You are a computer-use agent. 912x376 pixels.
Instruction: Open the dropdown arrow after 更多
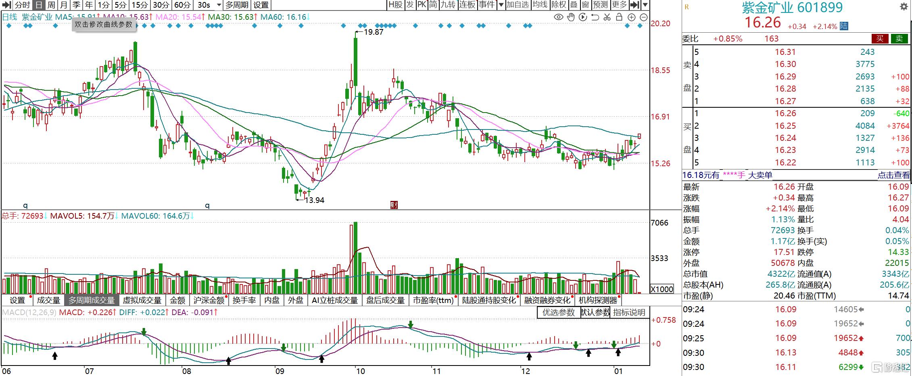[645, 5]
